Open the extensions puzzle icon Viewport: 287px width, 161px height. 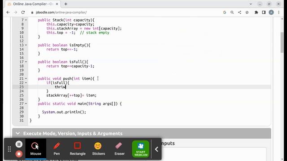coord(256,12)
